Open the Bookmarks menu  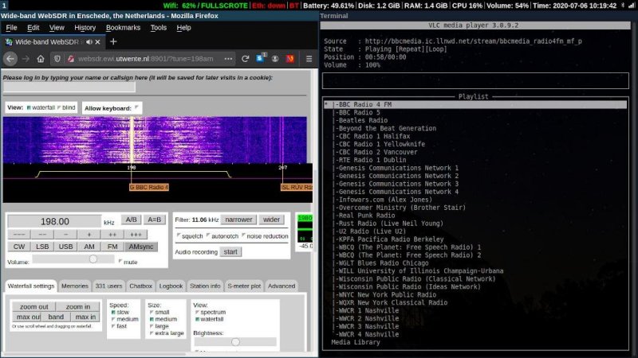point(122,27)
